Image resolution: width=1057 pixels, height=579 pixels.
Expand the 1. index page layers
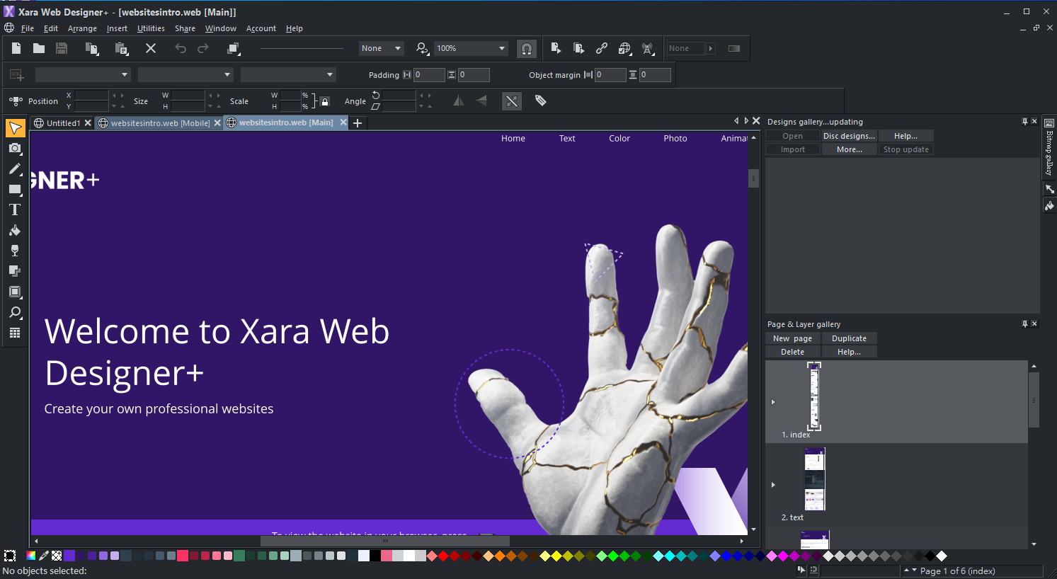[773, 402]
